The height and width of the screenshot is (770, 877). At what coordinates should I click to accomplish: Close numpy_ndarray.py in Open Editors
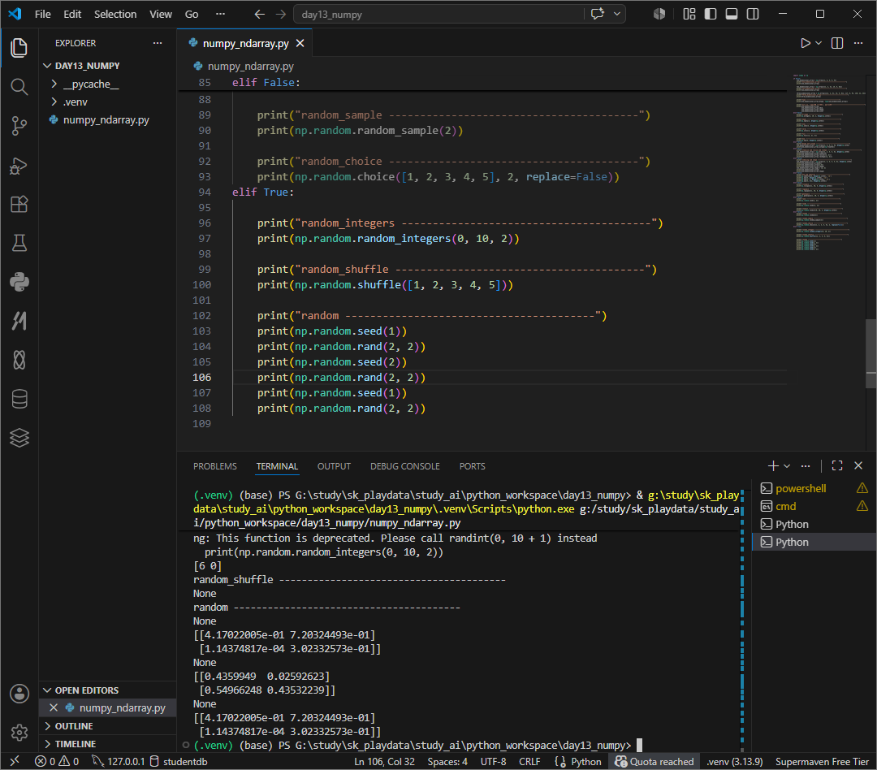click(54, 708)
